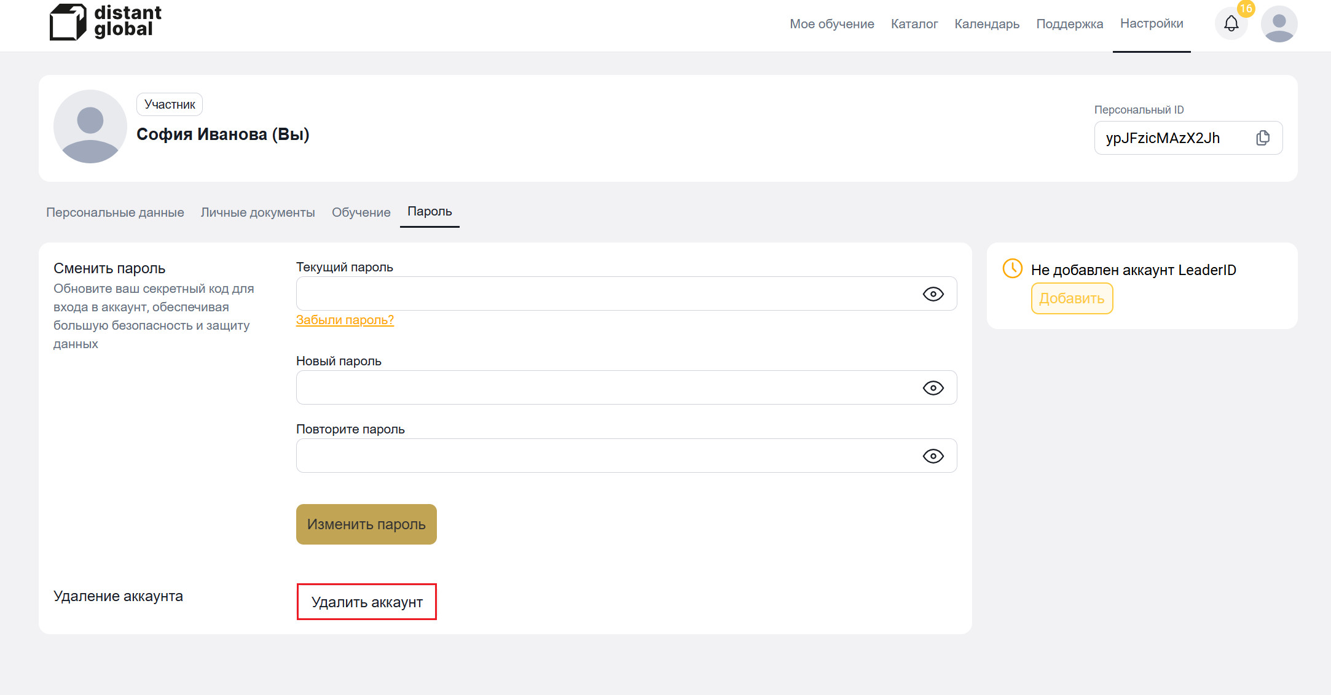
Task: Click the Не добавлен аккаунт LeaderID text
Action: (x=1133, y=270)
